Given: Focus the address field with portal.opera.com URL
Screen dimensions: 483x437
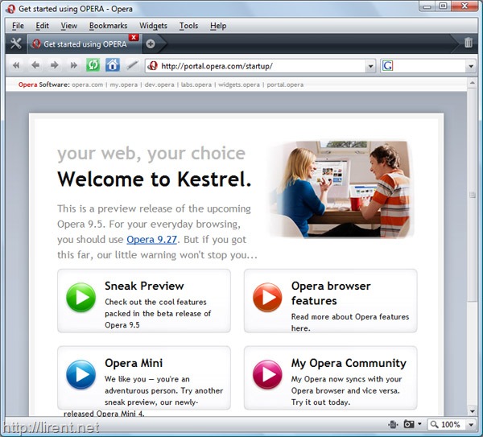Looking at the screenshot, I should point(262,66).
